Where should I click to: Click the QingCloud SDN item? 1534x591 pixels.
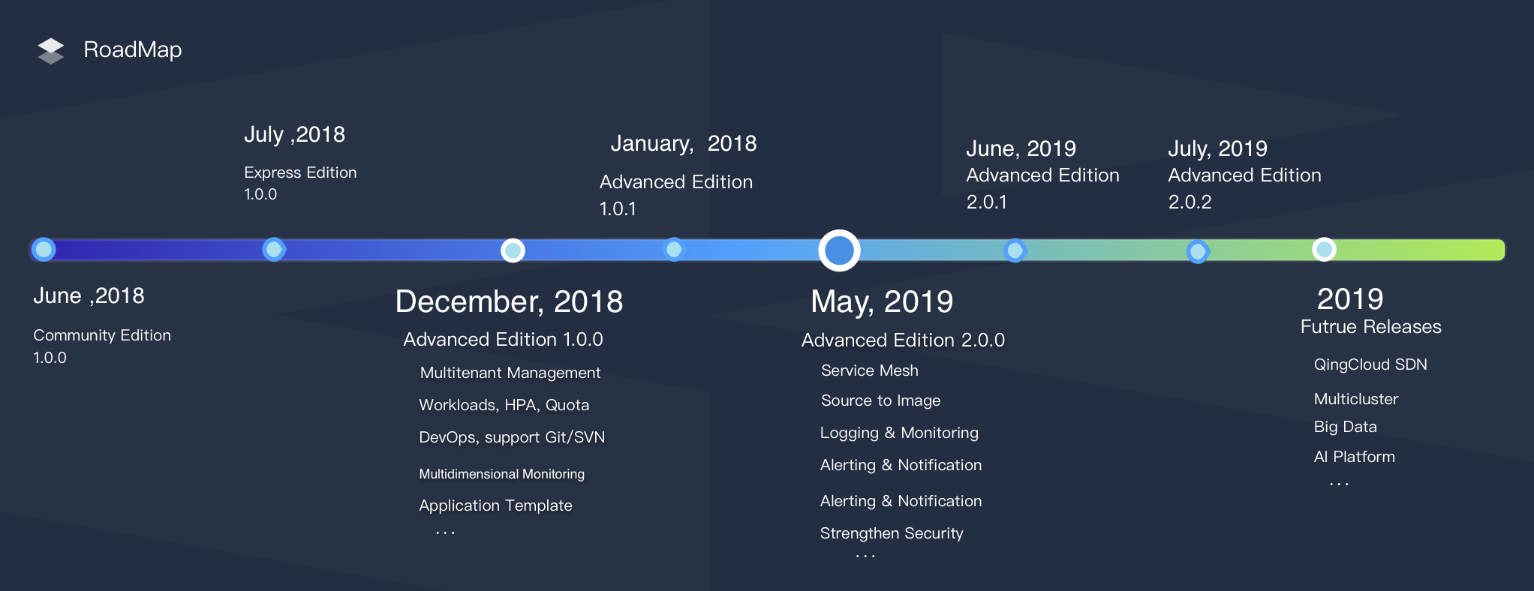pos(1370,364)
